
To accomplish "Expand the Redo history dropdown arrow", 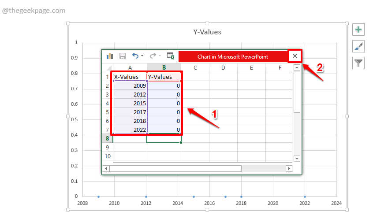I will pos(160,56).
